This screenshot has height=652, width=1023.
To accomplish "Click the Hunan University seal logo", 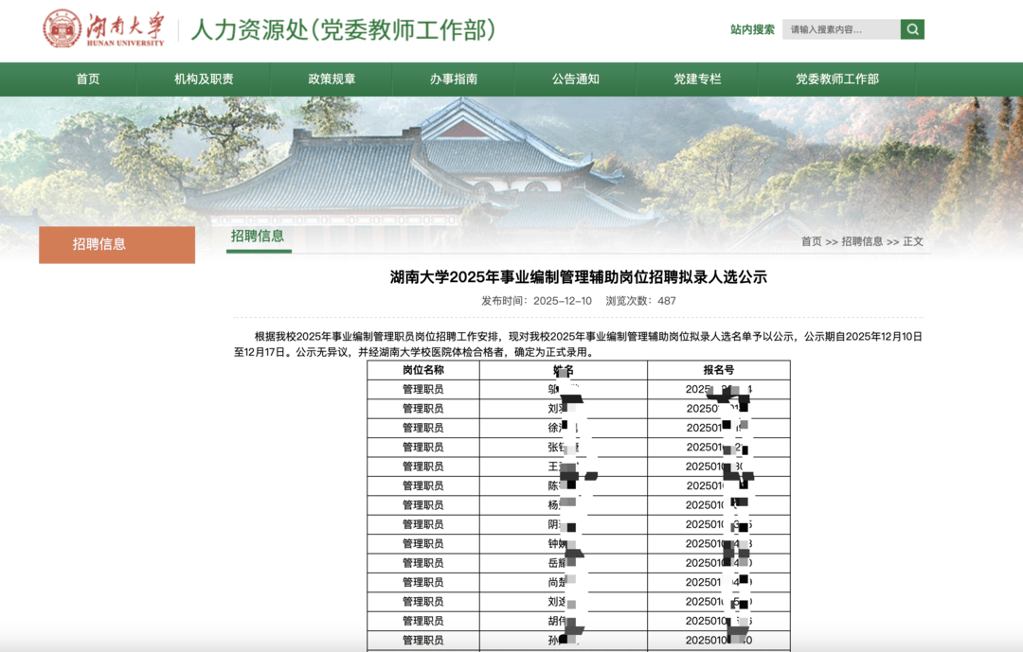I will (63, 27).
